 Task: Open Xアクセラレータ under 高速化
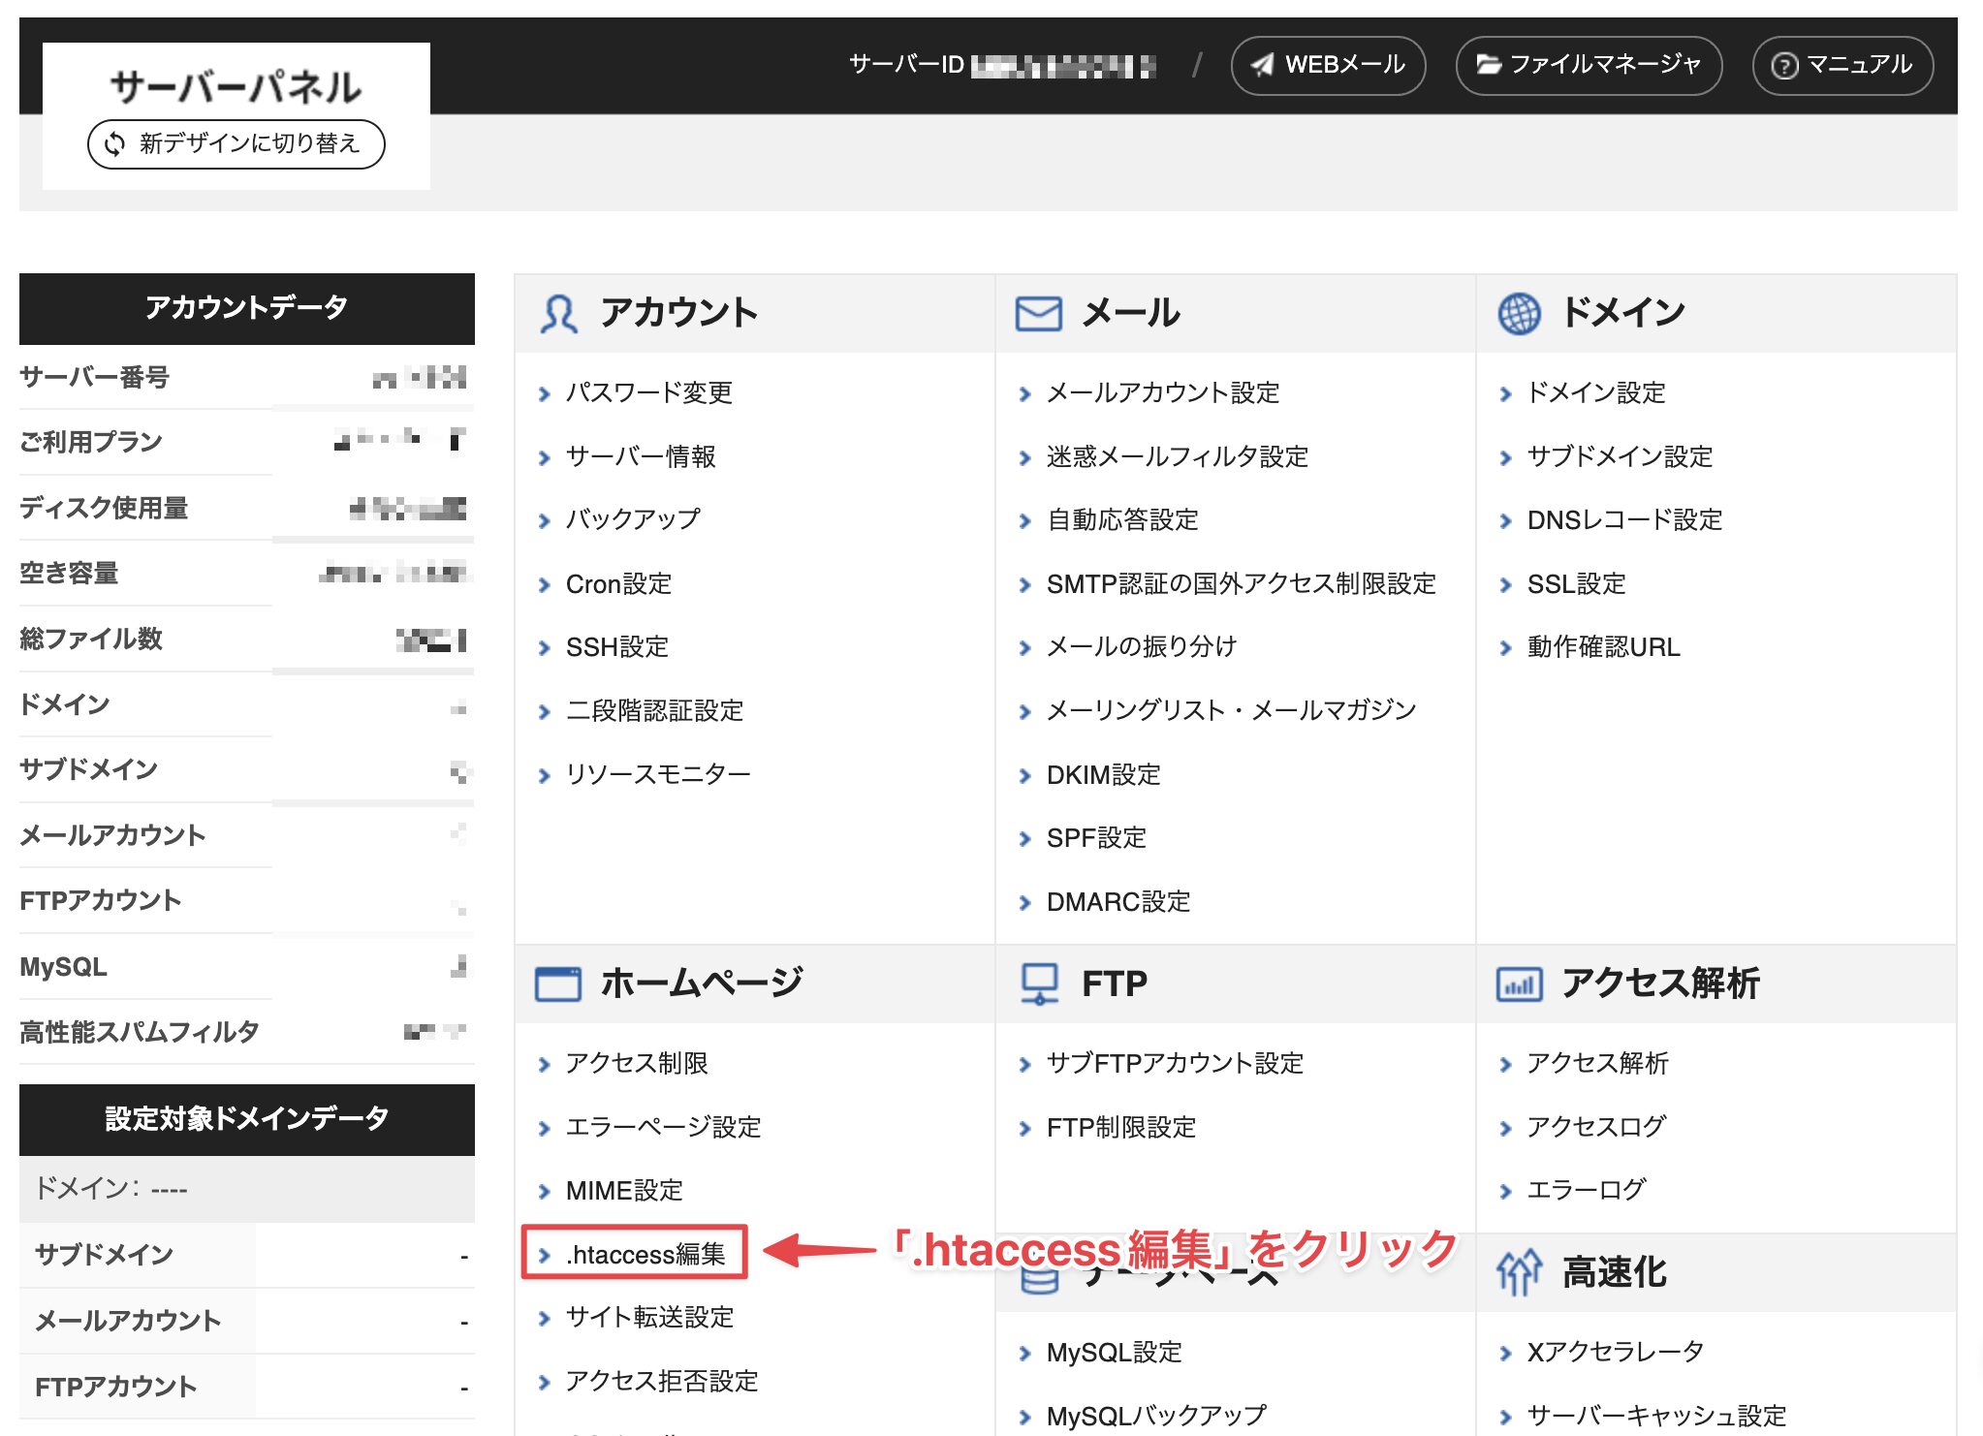click(x=1616, y=1352)
